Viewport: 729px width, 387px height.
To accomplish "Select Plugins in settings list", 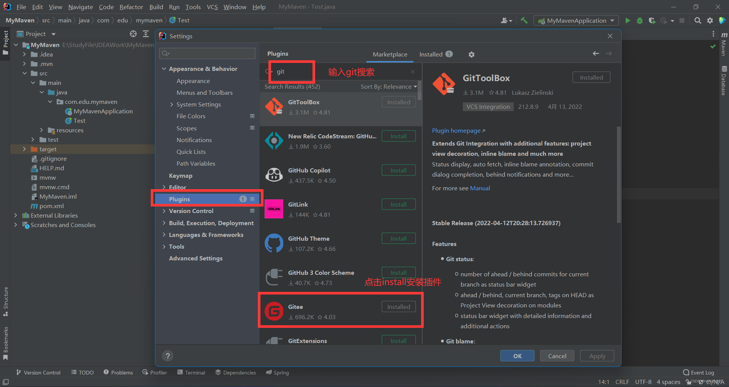I will (x=207, y=199).
